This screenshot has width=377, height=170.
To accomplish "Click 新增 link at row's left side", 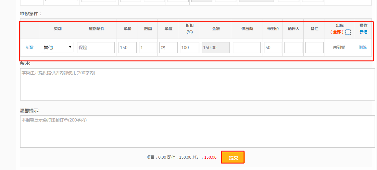I will 30,47.
